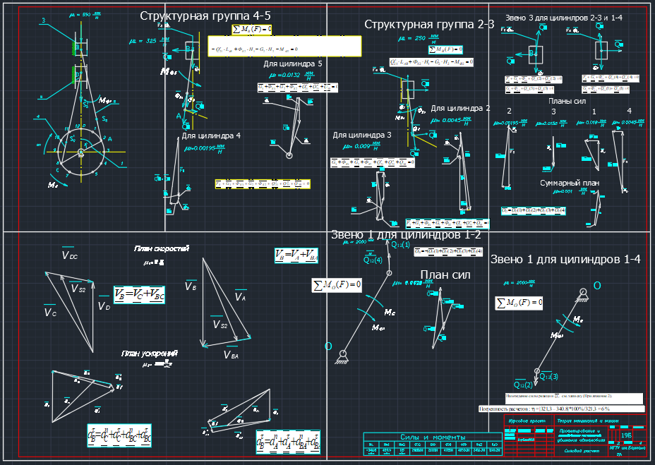Select the reaction label "Q12(1)"
The image size is (655, 465).
pos(400,245)
